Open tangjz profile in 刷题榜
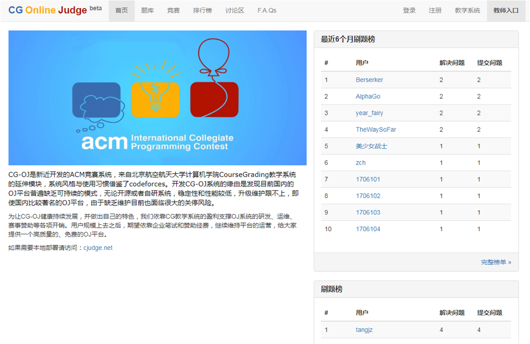Viewport: 530px width, 344px height. coord(364,330)
